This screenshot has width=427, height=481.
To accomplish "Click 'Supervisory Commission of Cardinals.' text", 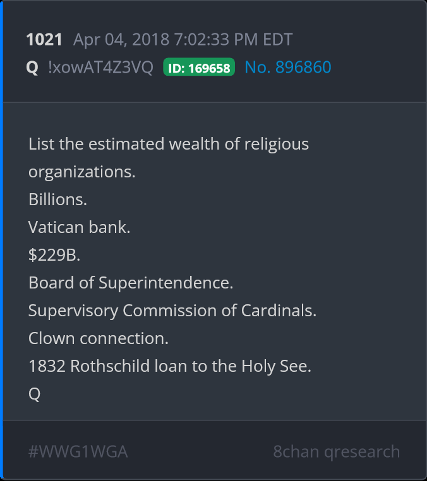I will click(x=172, y=311).
